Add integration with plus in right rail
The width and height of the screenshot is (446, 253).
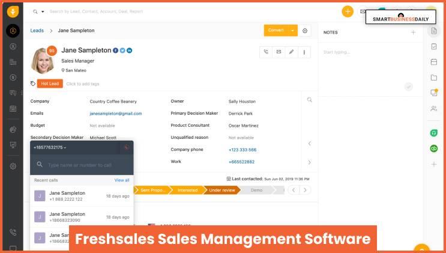434,164
